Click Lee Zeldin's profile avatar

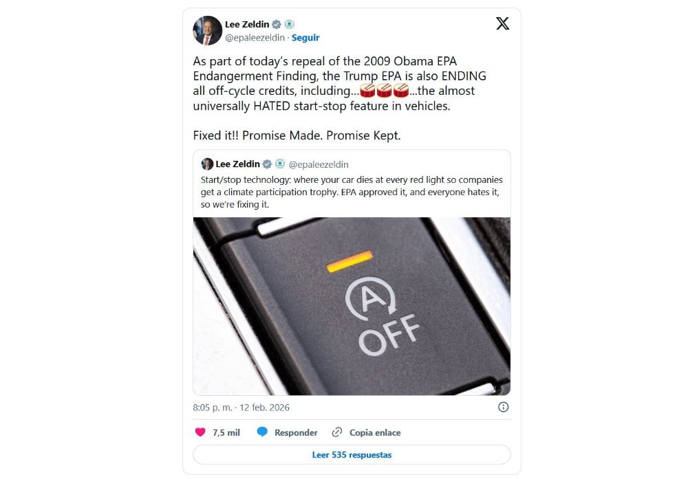point(208,31)
